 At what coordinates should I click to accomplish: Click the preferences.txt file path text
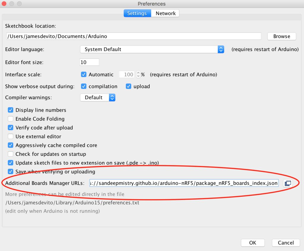click(x=72, y=203)
